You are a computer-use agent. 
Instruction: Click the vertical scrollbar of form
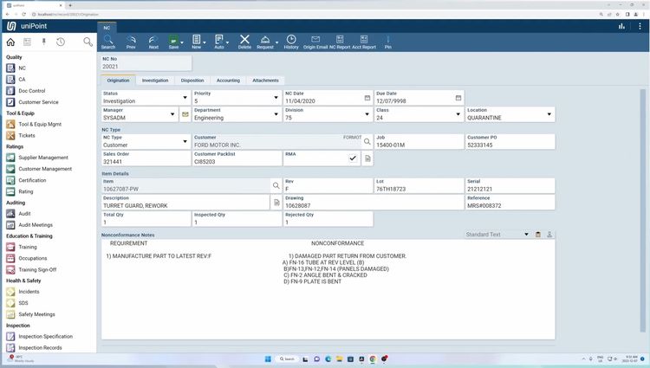643,211
